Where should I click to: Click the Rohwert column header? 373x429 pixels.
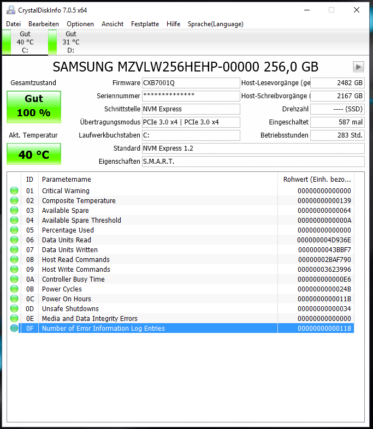click(x=316, y=180)
